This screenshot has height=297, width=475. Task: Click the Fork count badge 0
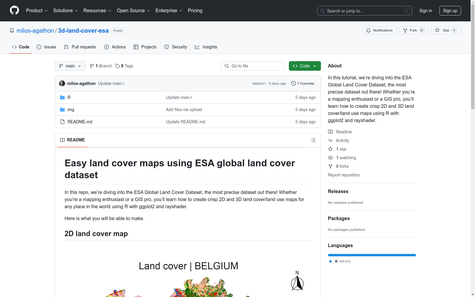click(x=422, y=30)
